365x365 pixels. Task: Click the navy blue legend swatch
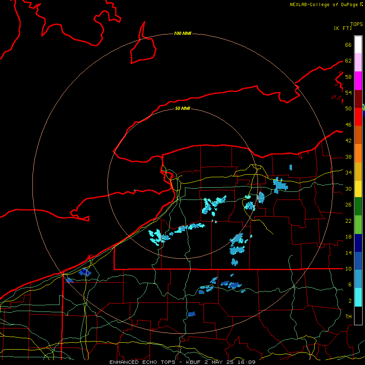pyautogui.click(x=358, y=243)
